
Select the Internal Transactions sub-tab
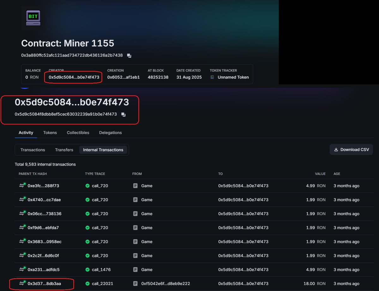tap(103, 150)
